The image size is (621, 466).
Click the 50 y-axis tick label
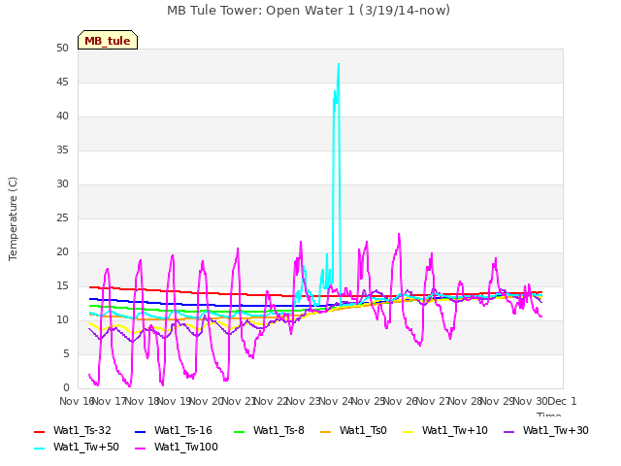pos(62,48)
